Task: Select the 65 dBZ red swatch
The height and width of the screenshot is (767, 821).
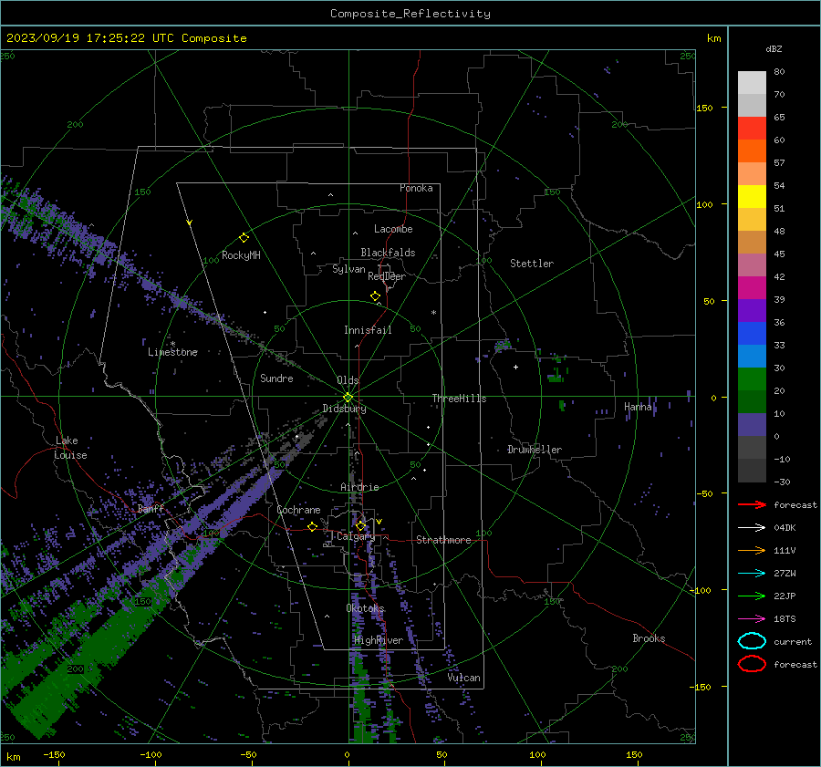Action: 752,128
